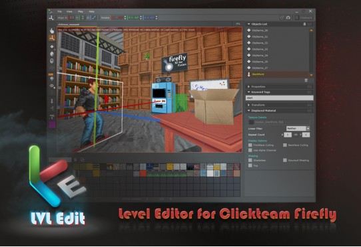Screen dimensions: 361x247
Task: Click the refresh icon above texture palette
Action: [82, 160]
